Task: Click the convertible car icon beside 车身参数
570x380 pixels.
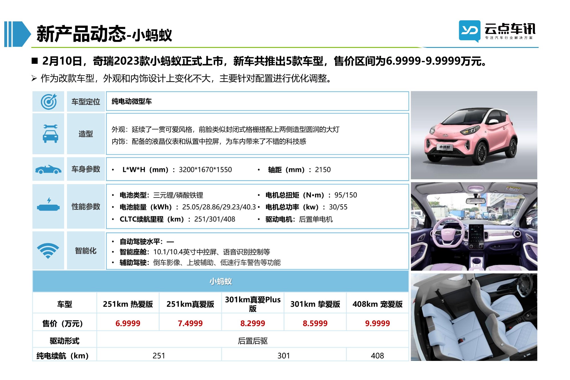Action: pyautogui.click(x=48, y=169)
